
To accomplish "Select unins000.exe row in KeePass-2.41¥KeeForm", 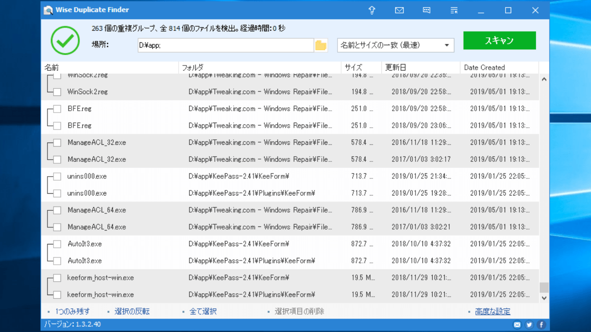I will (x=290, y=176).
